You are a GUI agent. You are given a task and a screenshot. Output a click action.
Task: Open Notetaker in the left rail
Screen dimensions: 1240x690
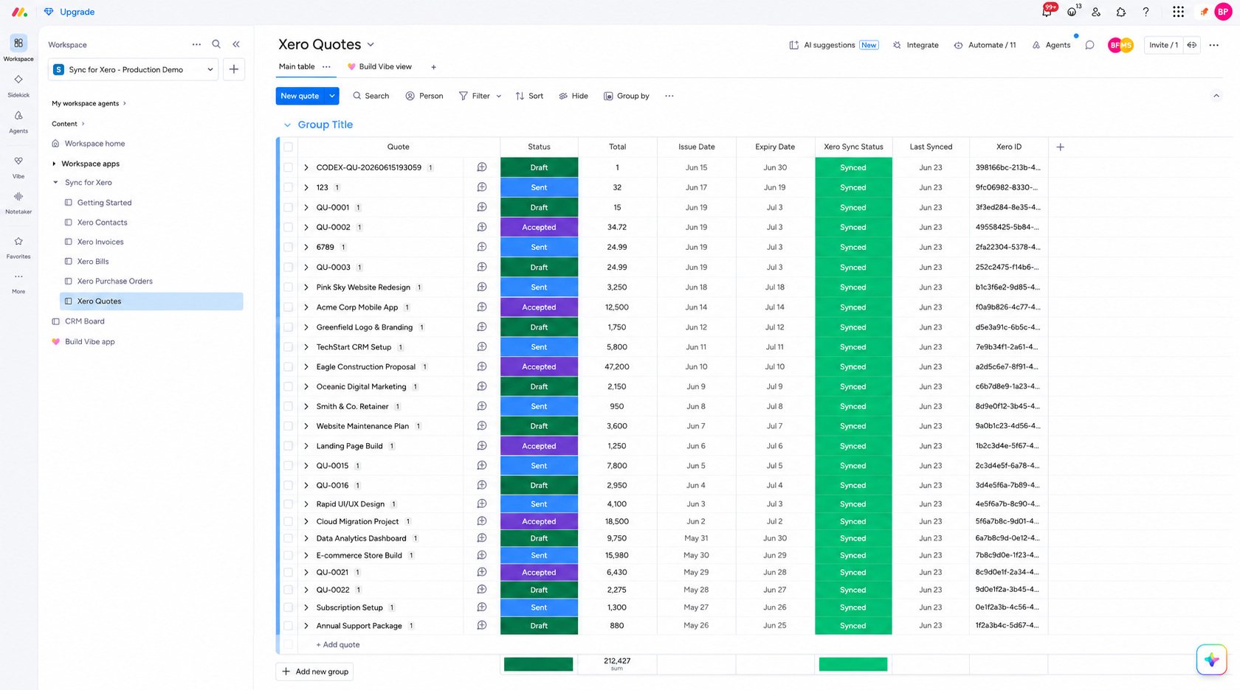(18, 202)
